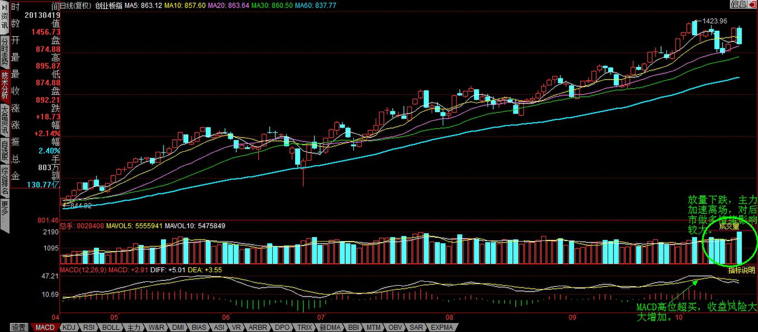
Task: Open the 资讯 sidebar tab
Action: point(4,21)
